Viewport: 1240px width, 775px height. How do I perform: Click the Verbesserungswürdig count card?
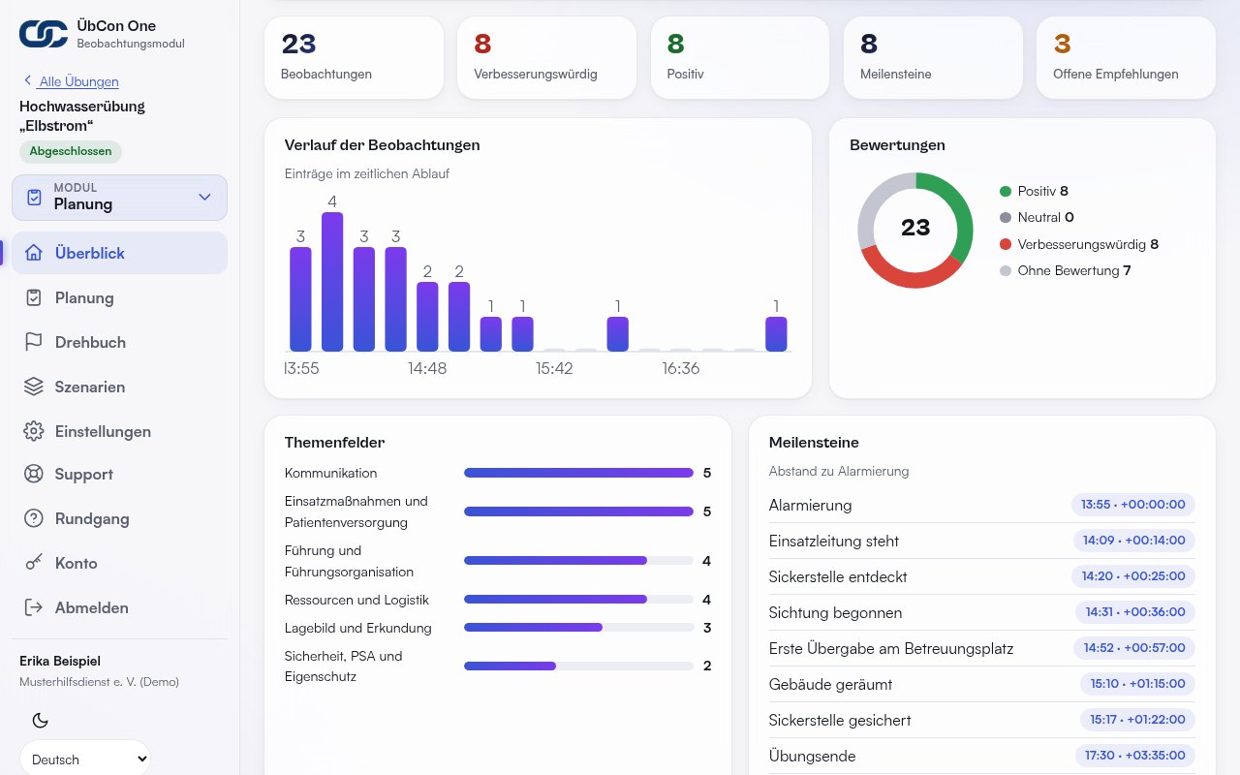[x=546, y=57]
